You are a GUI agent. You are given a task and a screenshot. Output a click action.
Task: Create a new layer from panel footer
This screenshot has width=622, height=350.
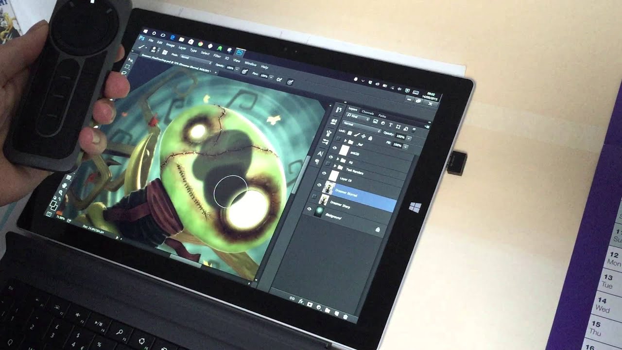coord(337,314)
